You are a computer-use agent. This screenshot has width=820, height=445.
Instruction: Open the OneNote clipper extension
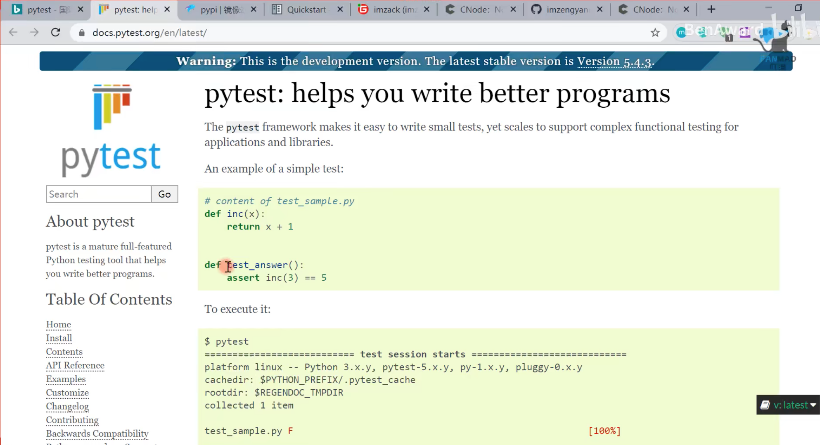(x=744, y=32)
